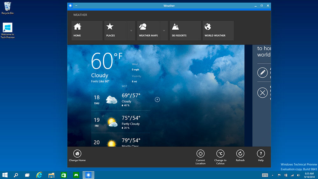Open the Help button

(261, 154)
